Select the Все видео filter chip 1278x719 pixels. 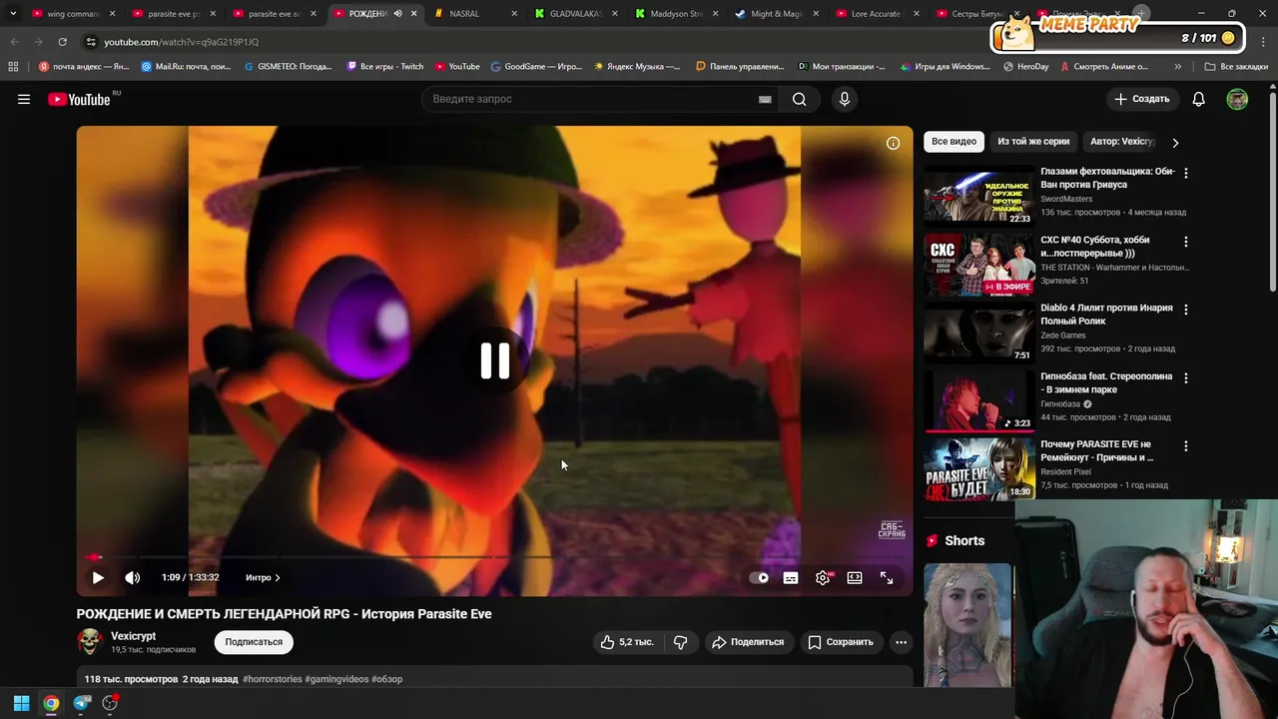click(x=954, y=142)
